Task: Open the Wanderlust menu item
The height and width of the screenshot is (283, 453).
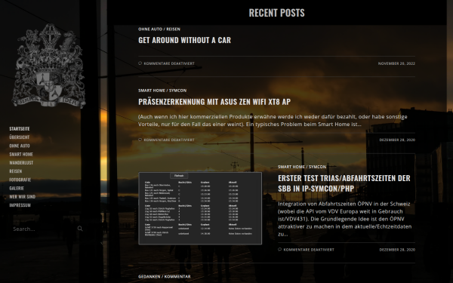Action: coord(21,162)
